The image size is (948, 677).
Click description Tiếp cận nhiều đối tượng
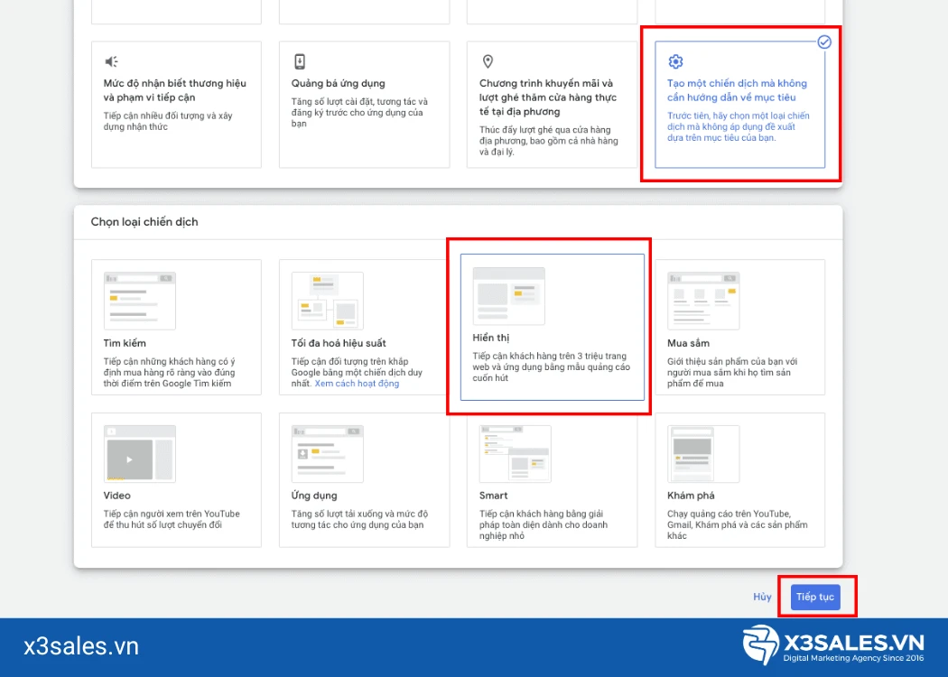click(x=168, y=121)
